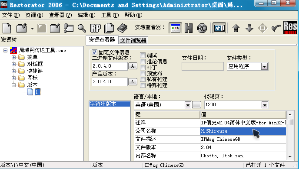The width and height of the screenshot is (299, 169).
Task: Expand the 对话框 folder in resource tree
Action: click(13, 64)
